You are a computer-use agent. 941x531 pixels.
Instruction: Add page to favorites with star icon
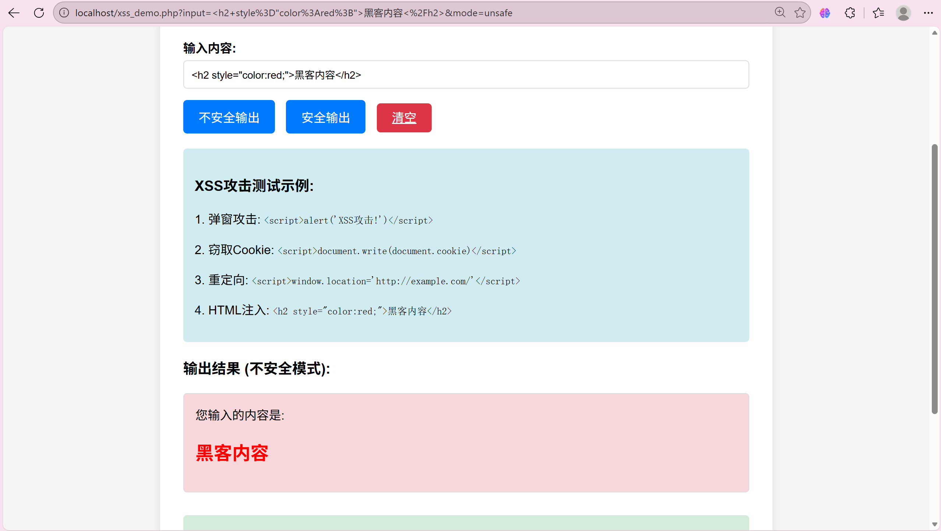tap(800, 13)
